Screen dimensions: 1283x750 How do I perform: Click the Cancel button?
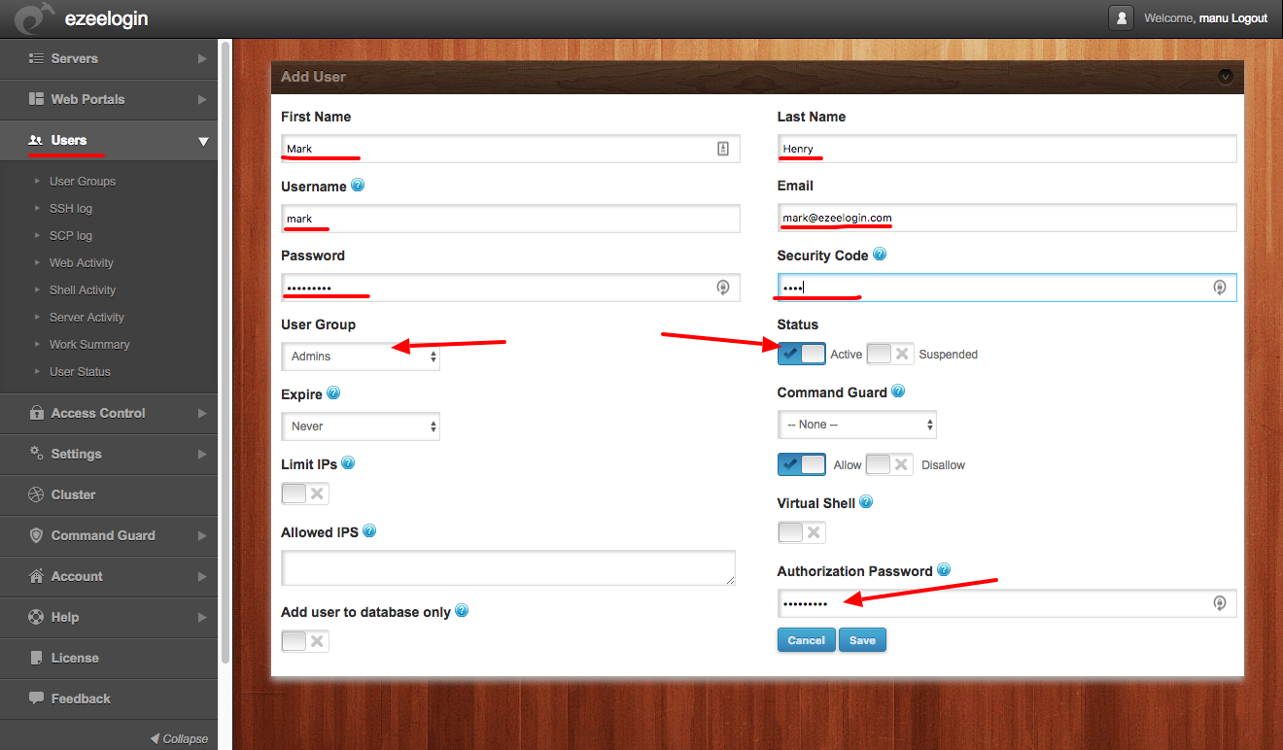click(807, 640)
